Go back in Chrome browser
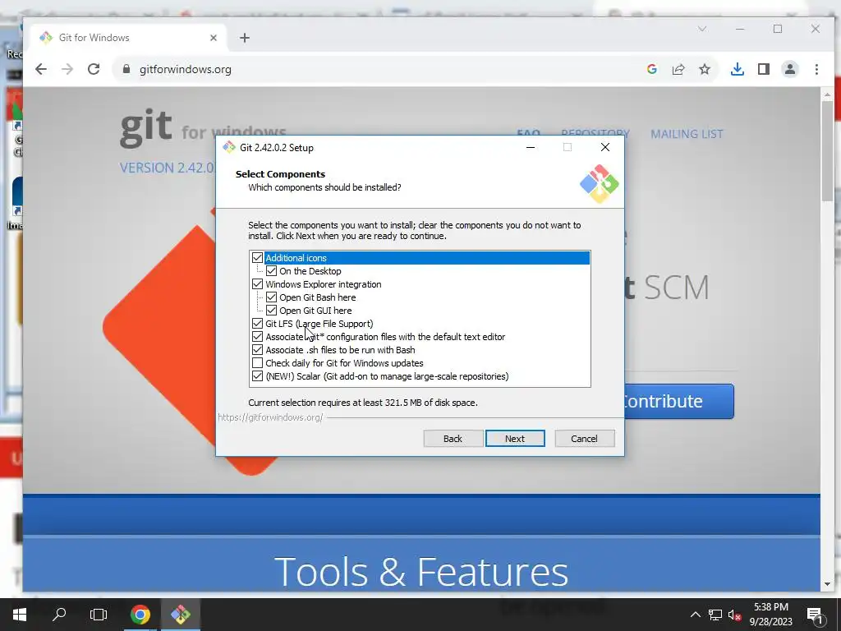This screenshot has height=631, width=841. coord(41,69)
